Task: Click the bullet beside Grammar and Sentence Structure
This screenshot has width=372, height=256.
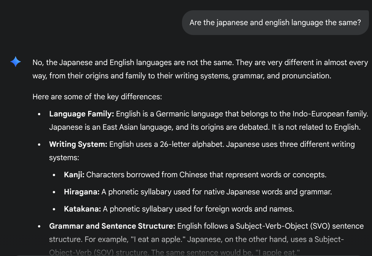Action: [40, 226]
